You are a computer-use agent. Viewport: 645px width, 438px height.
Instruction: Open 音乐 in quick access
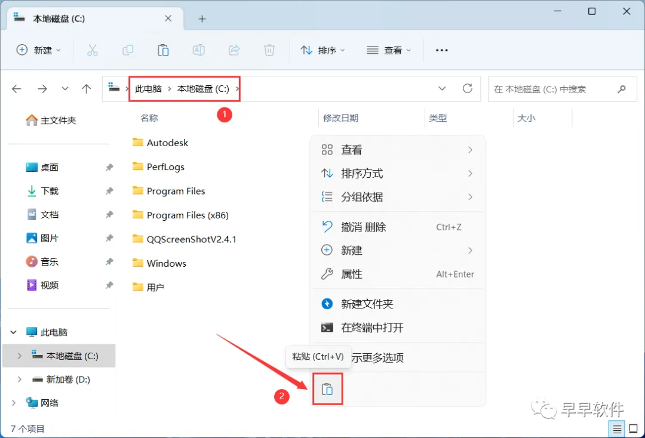(x=42, y=262)
